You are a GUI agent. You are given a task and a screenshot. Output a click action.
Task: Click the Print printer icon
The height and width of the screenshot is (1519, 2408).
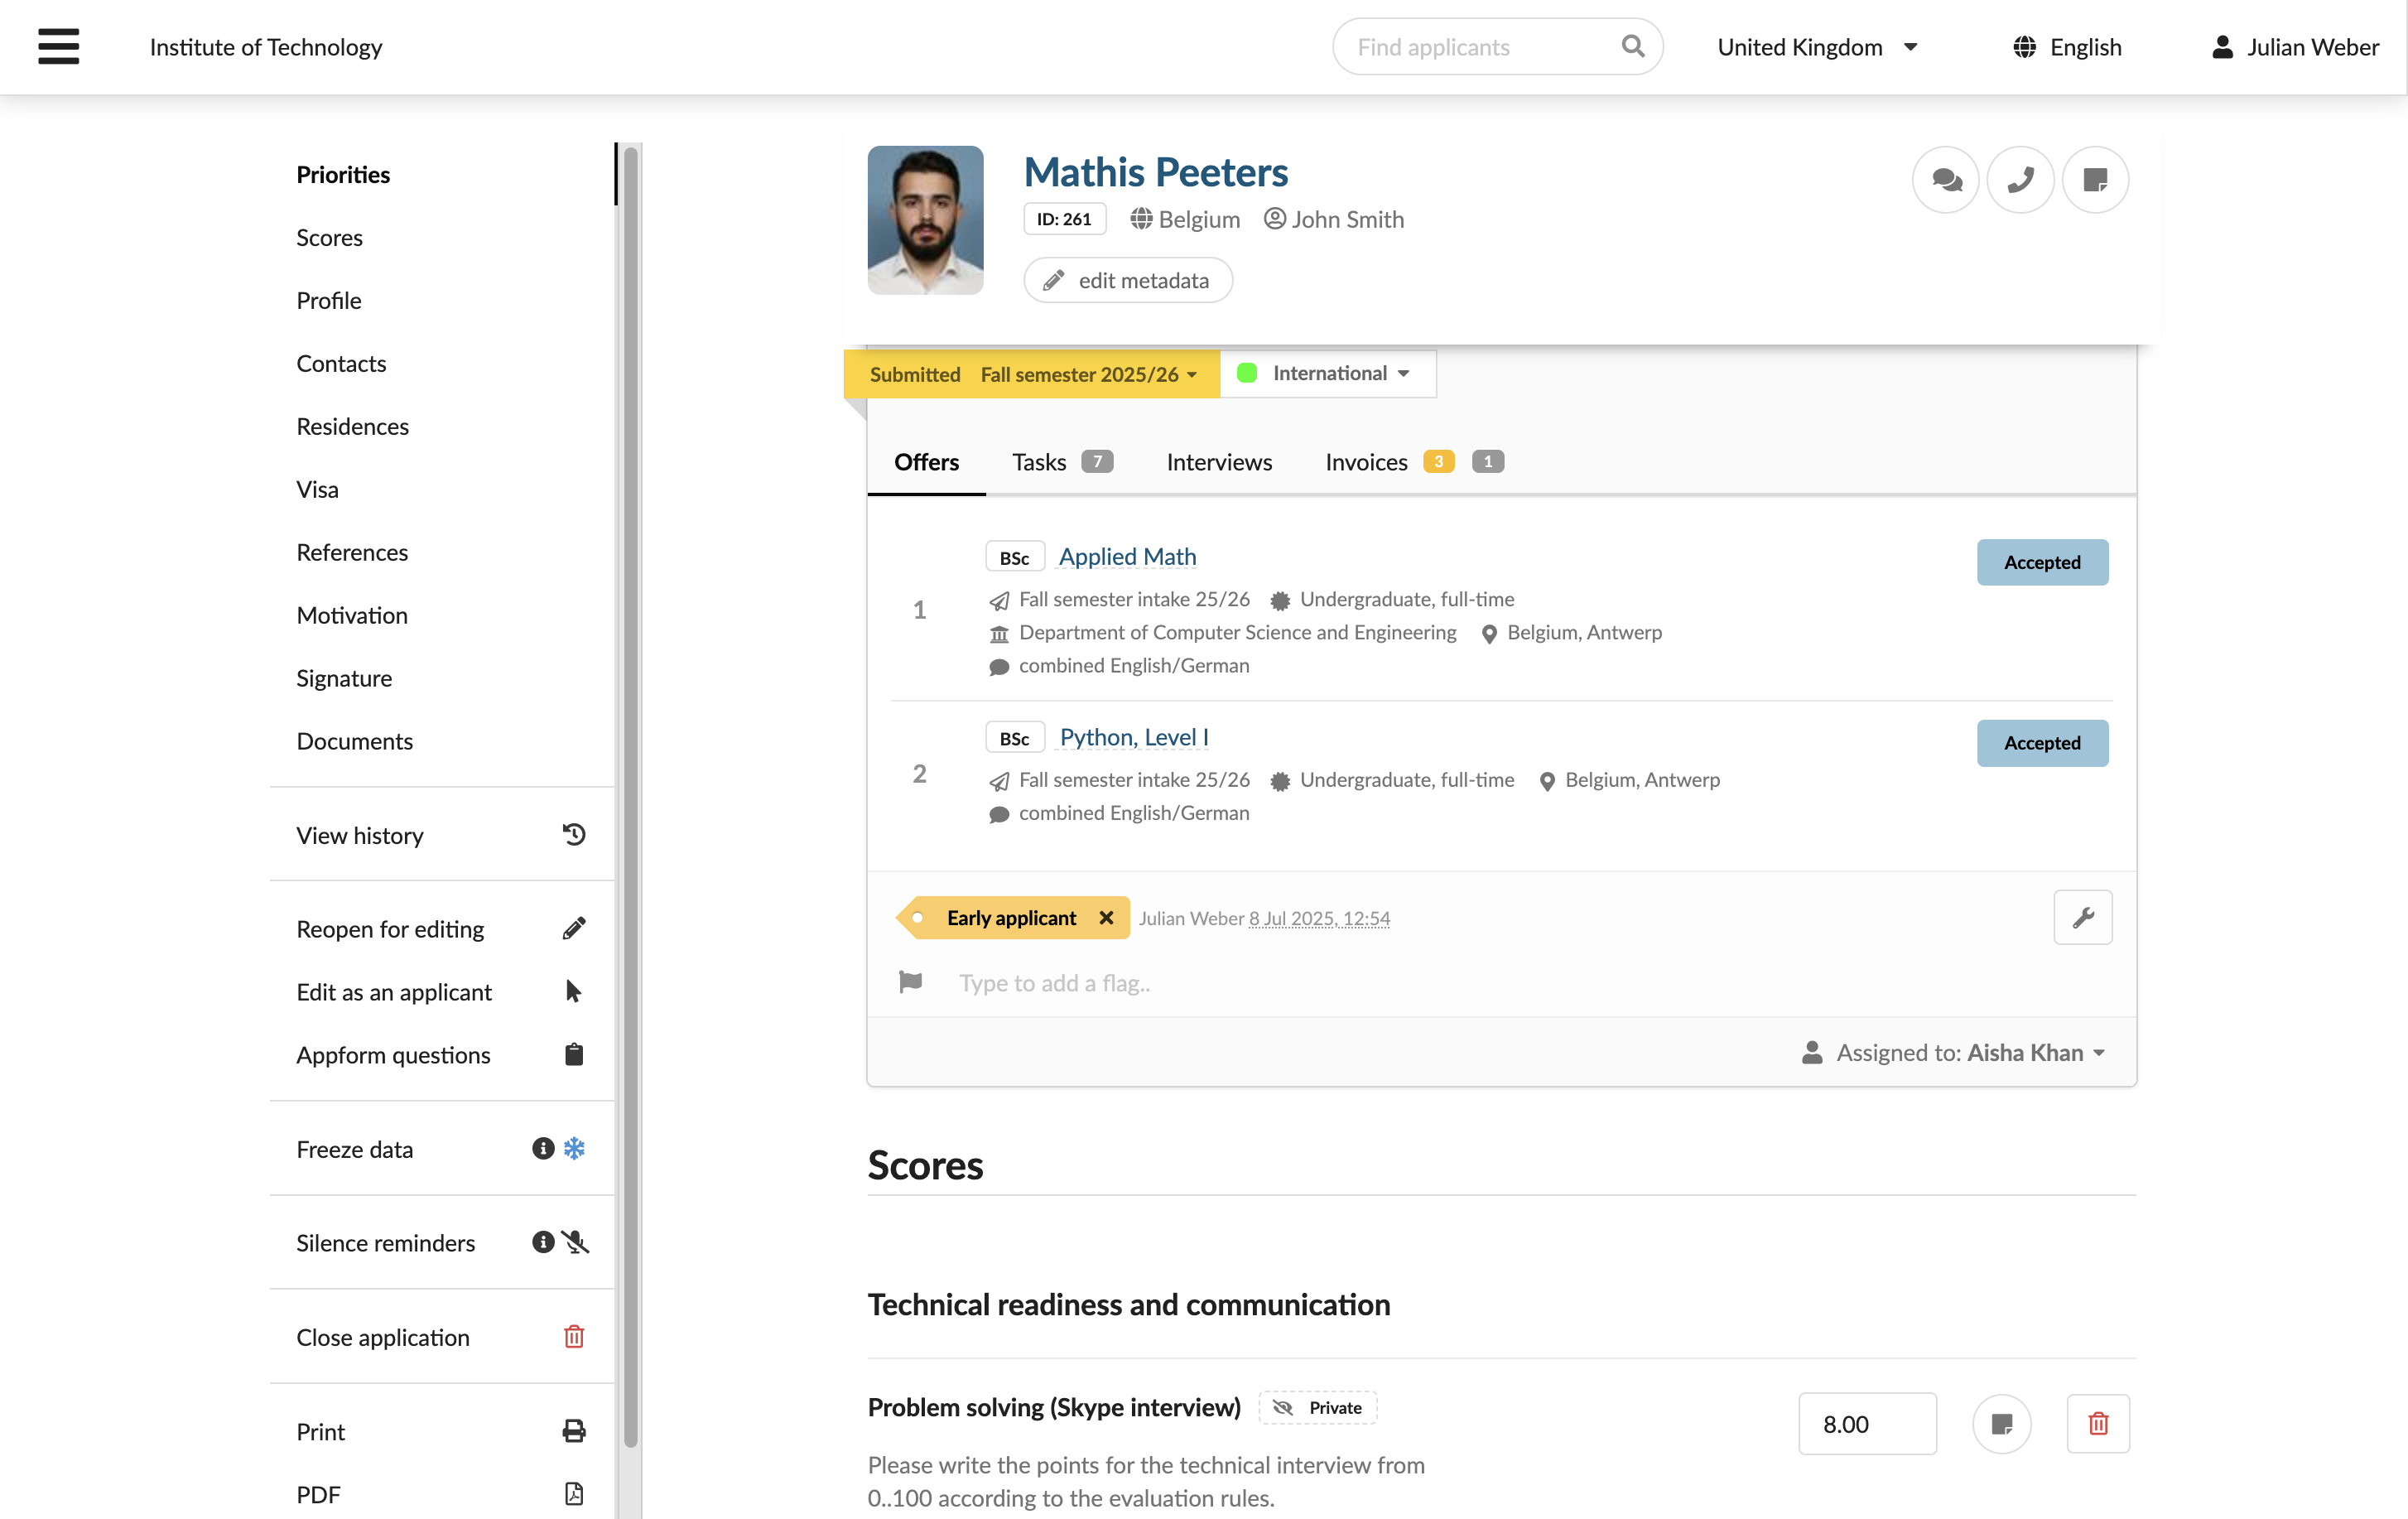[x=573, y=1431]
